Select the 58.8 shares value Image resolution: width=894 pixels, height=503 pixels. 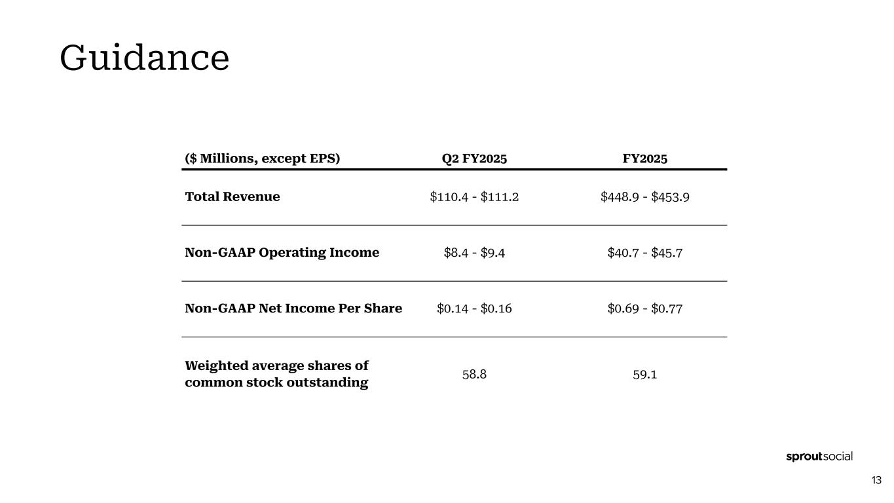(x=474, y=374)
